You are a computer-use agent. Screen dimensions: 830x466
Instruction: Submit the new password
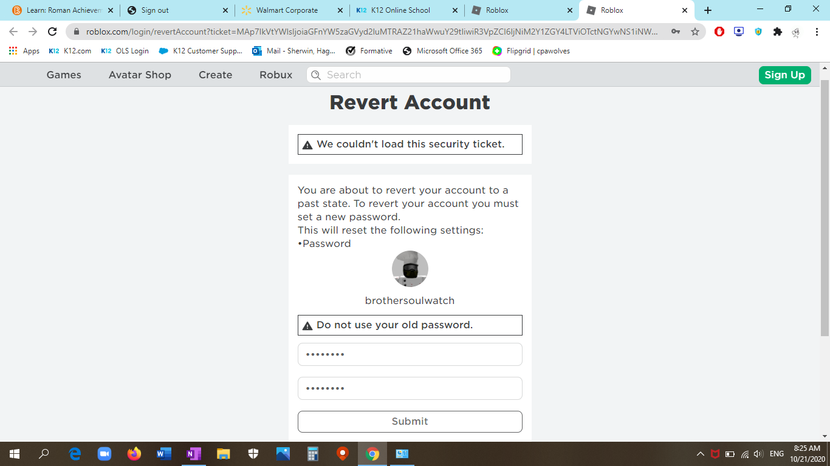[410, 422]
